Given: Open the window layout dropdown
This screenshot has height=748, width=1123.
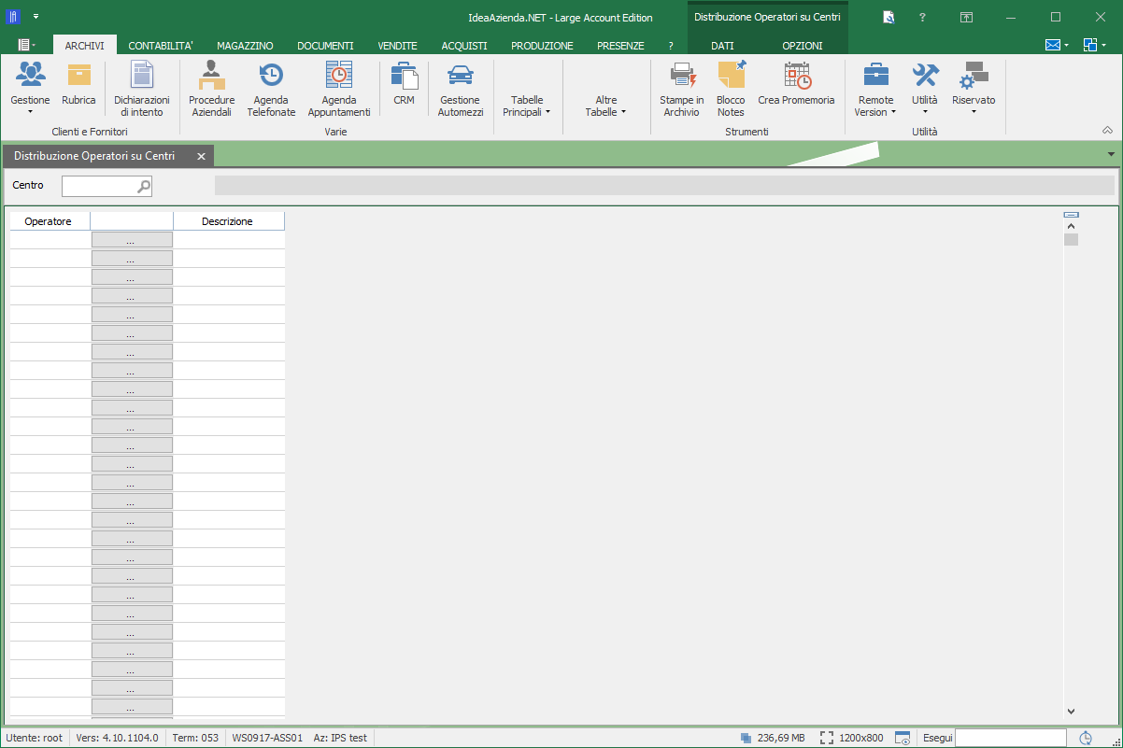Looking at the screenshot, I should [x=1094, y=45].
